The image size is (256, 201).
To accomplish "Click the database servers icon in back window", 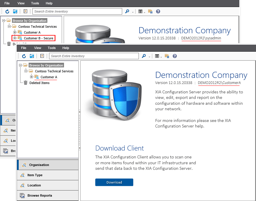I will pos(15,11).
